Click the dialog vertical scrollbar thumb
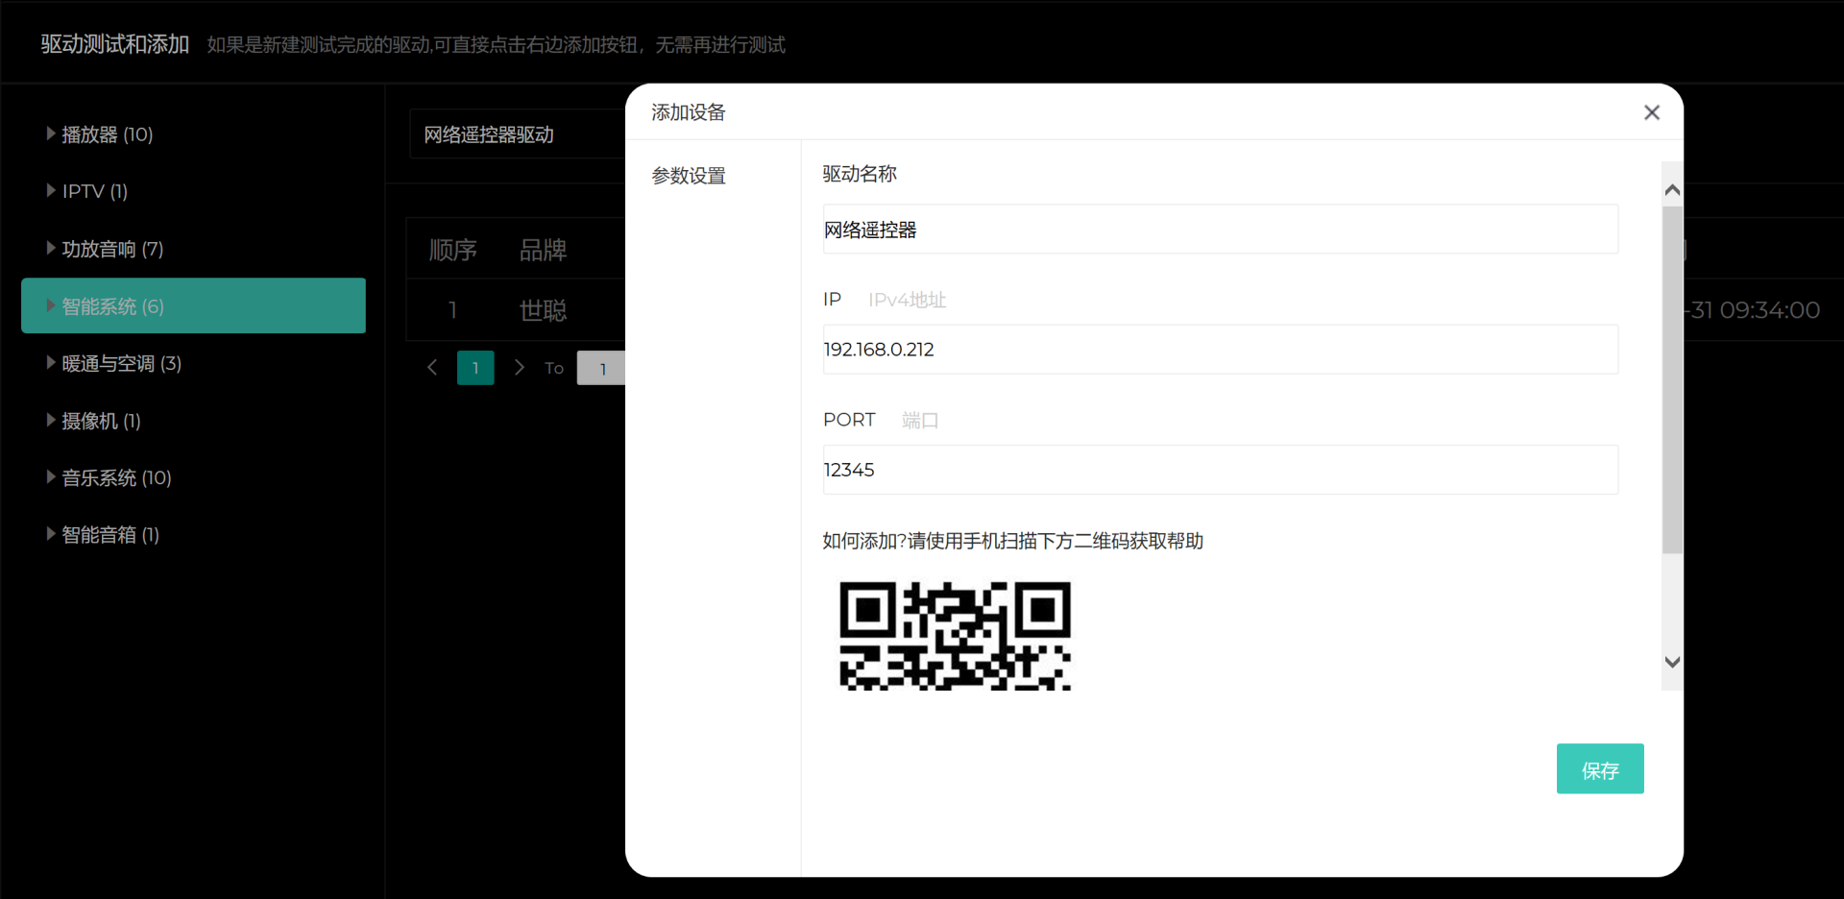This screenshot has width=1844, height=899. 1672,379
